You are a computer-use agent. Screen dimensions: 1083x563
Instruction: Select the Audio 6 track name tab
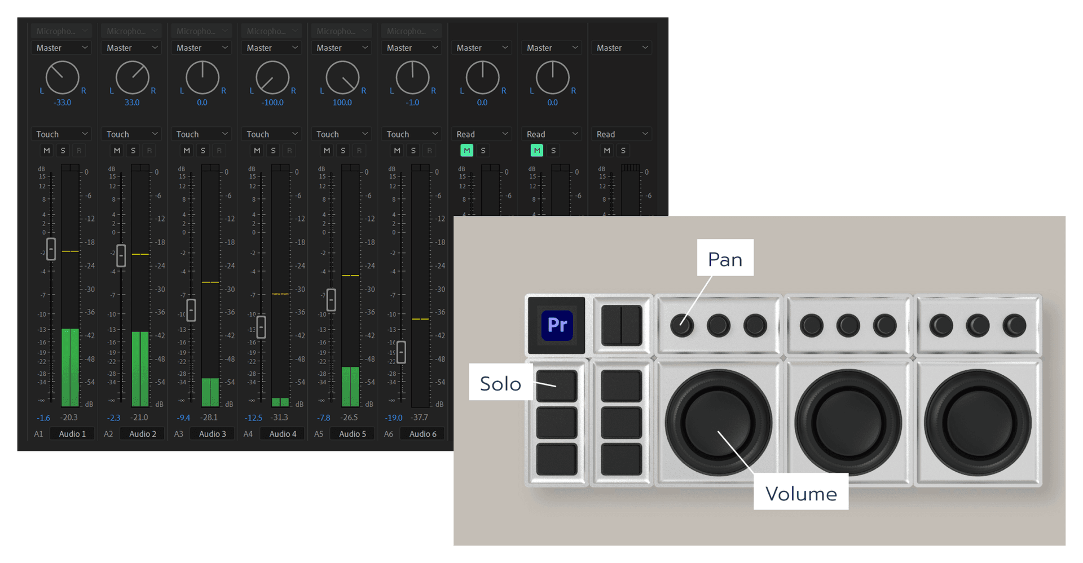click(x=422, y=433)
